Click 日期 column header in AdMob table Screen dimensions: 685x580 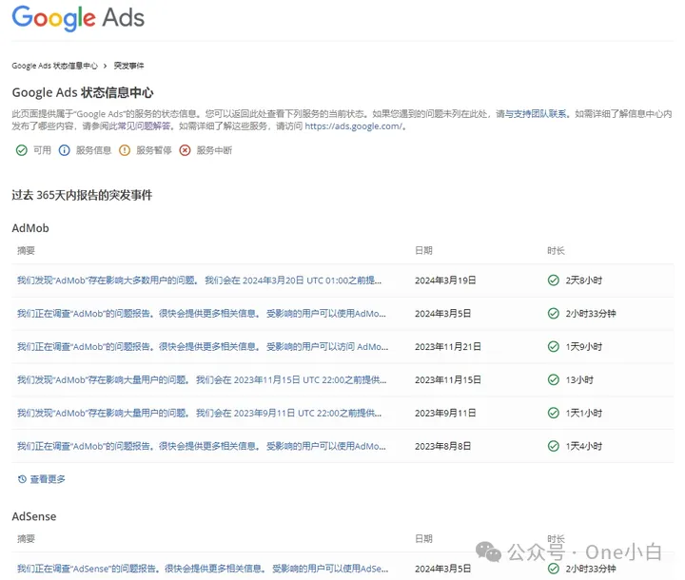(423, 250)
